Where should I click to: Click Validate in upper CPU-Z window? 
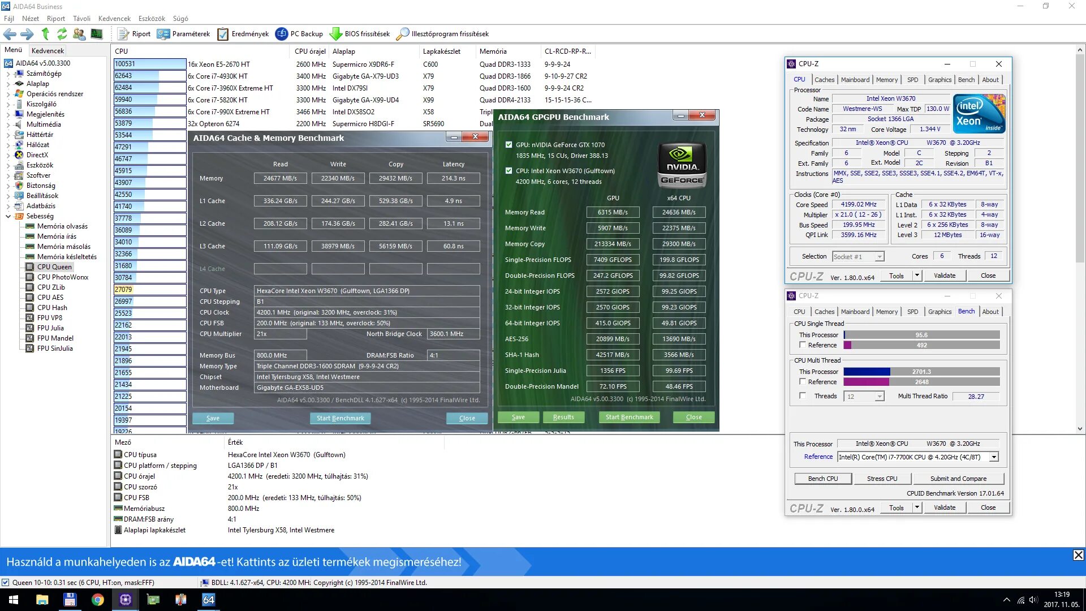[x=944, y=276]
